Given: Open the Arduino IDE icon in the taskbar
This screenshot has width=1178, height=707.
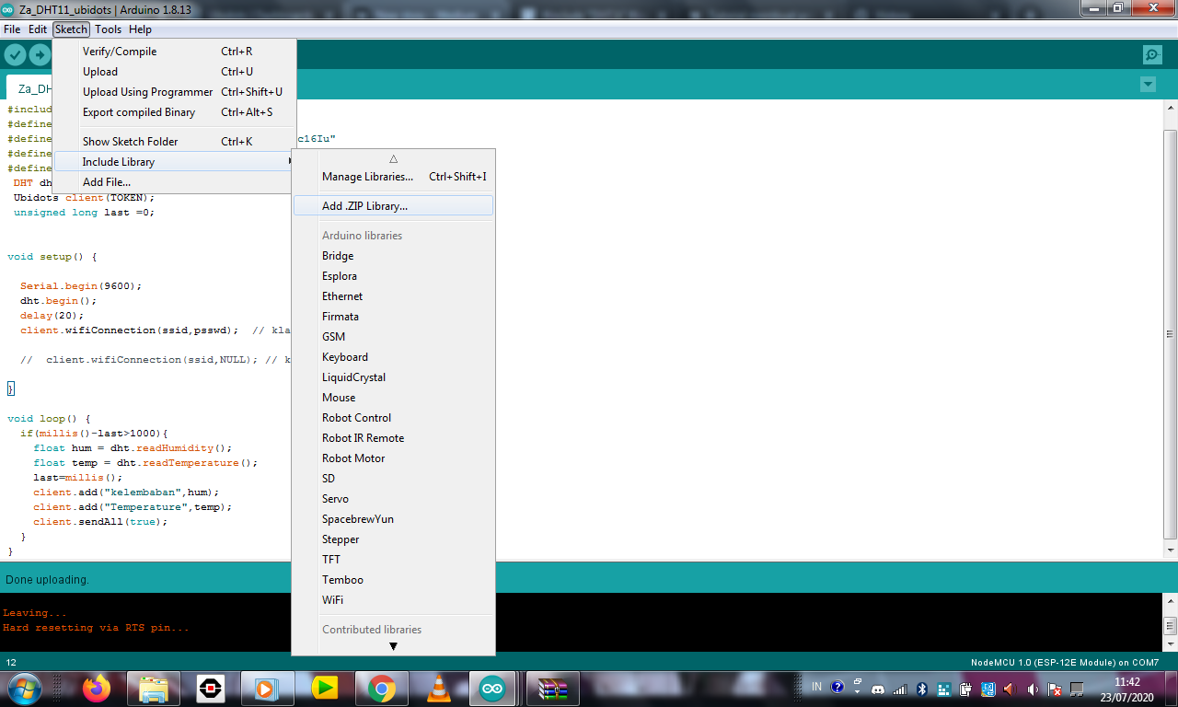Looking at the screenshot, I should coord(492,688).
